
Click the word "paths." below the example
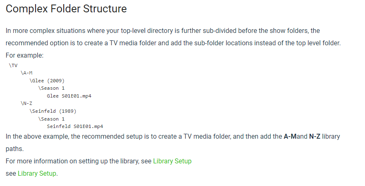pos(15,149)
